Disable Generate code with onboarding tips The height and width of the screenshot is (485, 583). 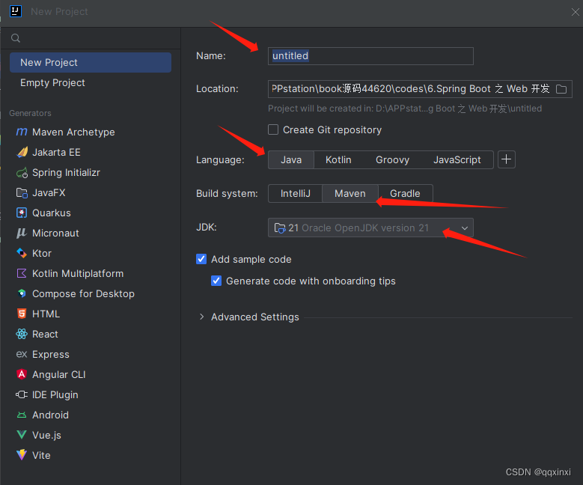(x=216, y=281)
